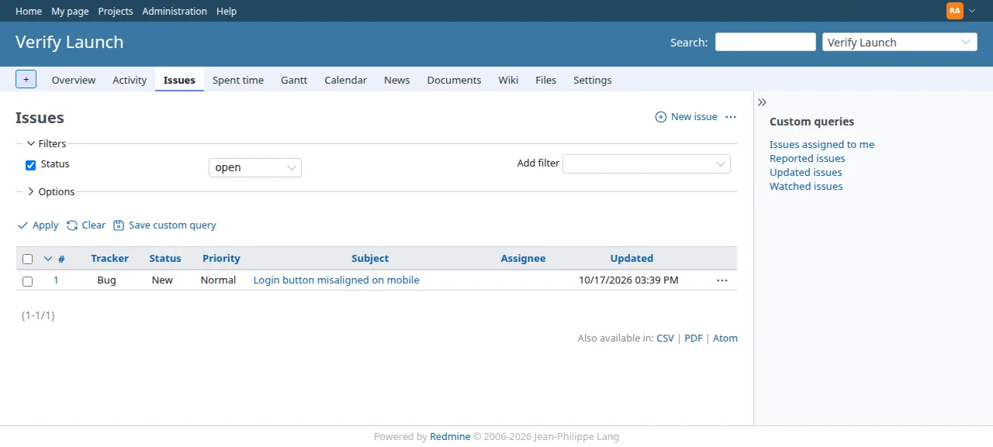Open the Spent time tab

(x=238, y=80)
